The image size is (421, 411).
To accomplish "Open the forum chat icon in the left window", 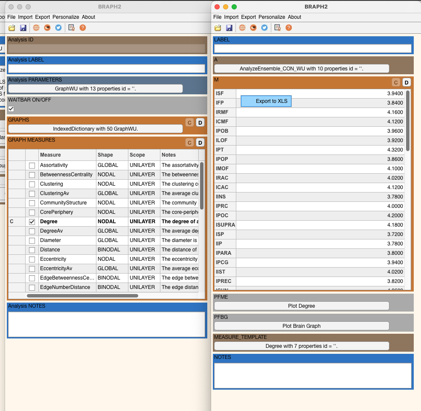I will click(x=47, y=28).
